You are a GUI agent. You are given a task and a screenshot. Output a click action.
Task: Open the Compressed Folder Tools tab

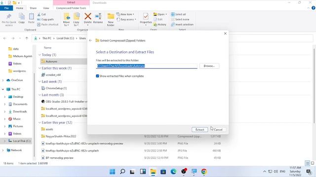pyautogui.click(x=71, y=8)
